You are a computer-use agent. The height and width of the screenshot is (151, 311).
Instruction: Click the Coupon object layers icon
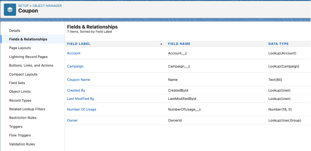10,10
